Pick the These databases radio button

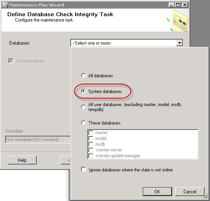(x=83, y=123)
